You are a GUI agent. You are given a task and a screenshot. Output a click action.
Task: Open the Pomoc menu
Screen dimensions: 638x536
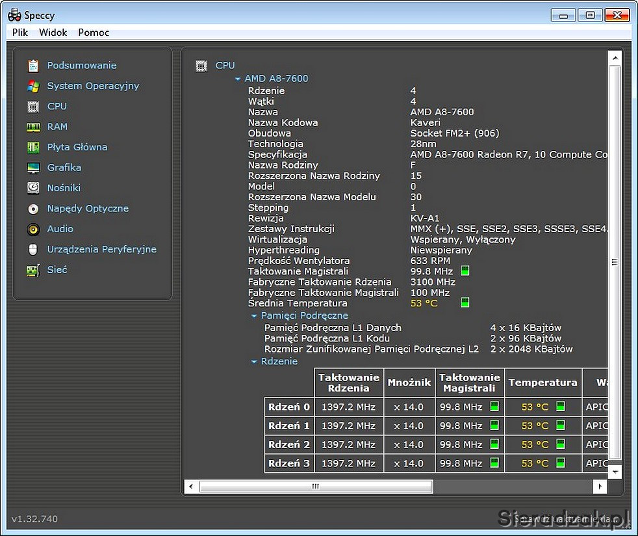94,33
